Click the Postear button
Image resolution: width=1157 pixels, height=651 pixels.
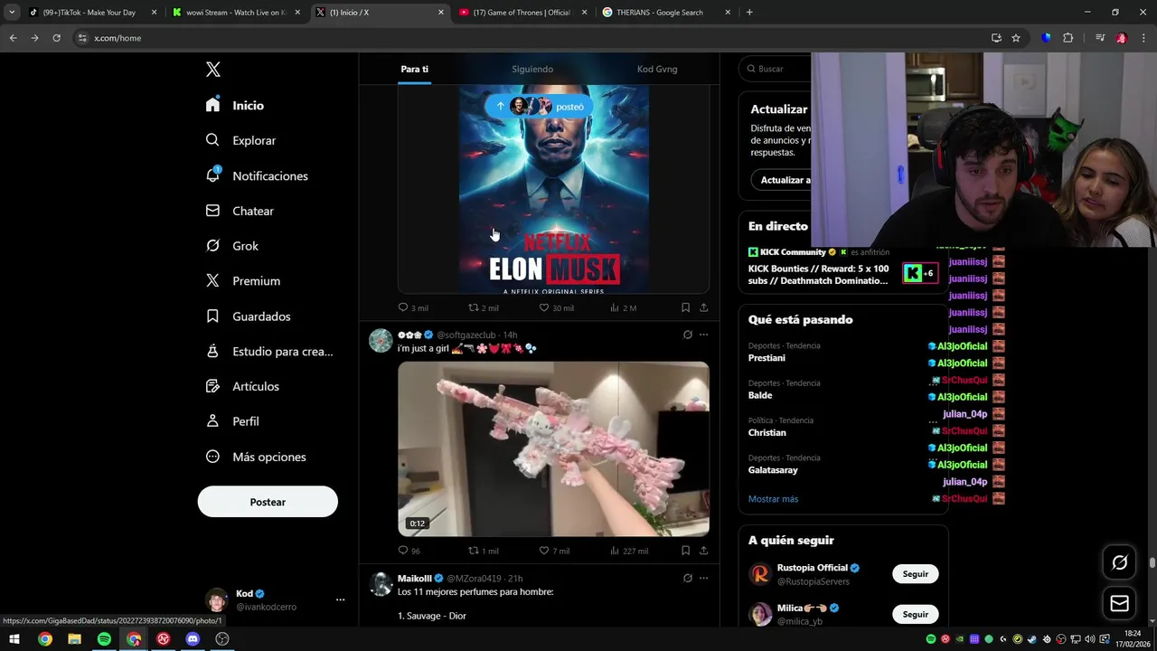[x=268, y=502]
